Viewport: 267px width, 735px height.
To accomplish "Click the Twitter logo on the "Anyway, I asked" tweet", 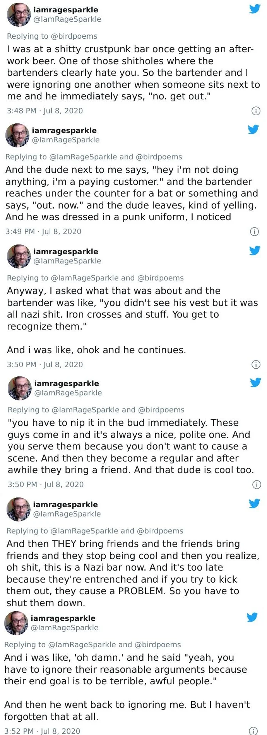I will pyautogui.click(x=255, y=251).
